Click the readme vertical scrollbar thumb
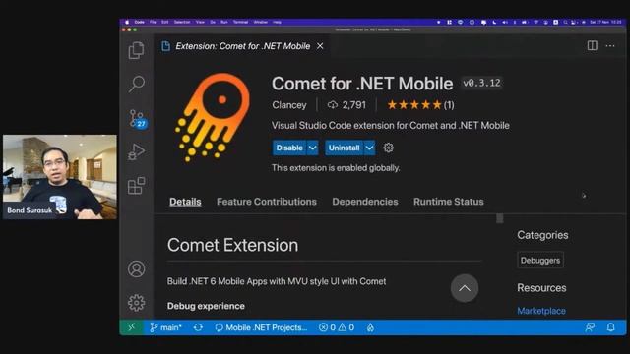The image size is (630, 354). point(500,218)
